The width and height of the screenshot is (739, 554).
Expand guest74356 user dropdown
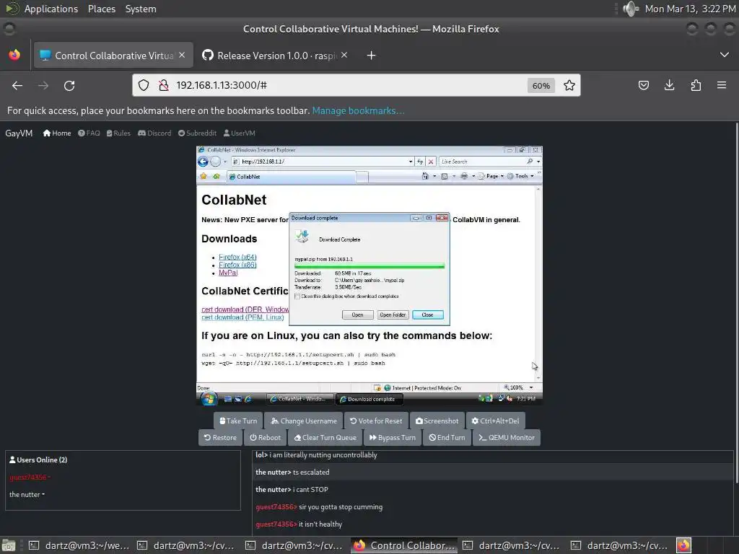tap(30, 478)
